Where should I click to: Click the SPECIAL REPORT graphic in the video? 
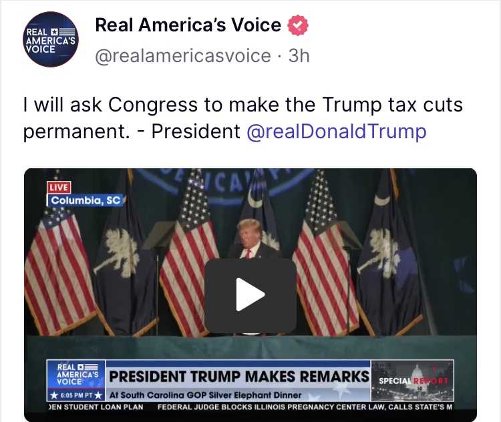click(x=413, y=380)
